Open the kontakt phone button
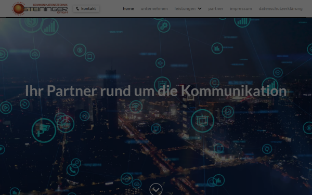Screen dimensions: 312x195 [86, 8]
